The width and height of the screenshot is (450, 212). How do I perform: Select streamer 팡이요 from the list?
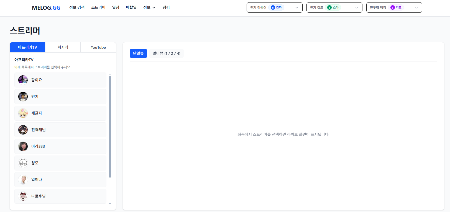click(60, 80)
